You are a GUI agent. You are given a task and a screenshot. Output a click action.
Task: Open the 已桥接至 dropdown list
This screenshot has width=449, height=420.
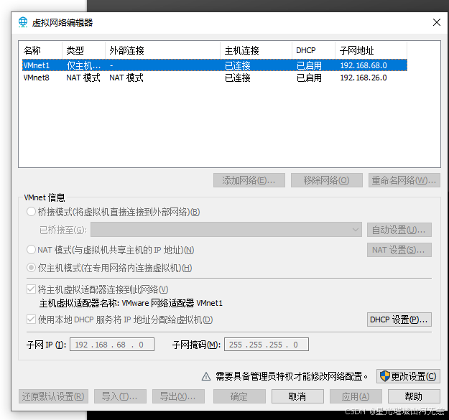[x=226, y=230]
